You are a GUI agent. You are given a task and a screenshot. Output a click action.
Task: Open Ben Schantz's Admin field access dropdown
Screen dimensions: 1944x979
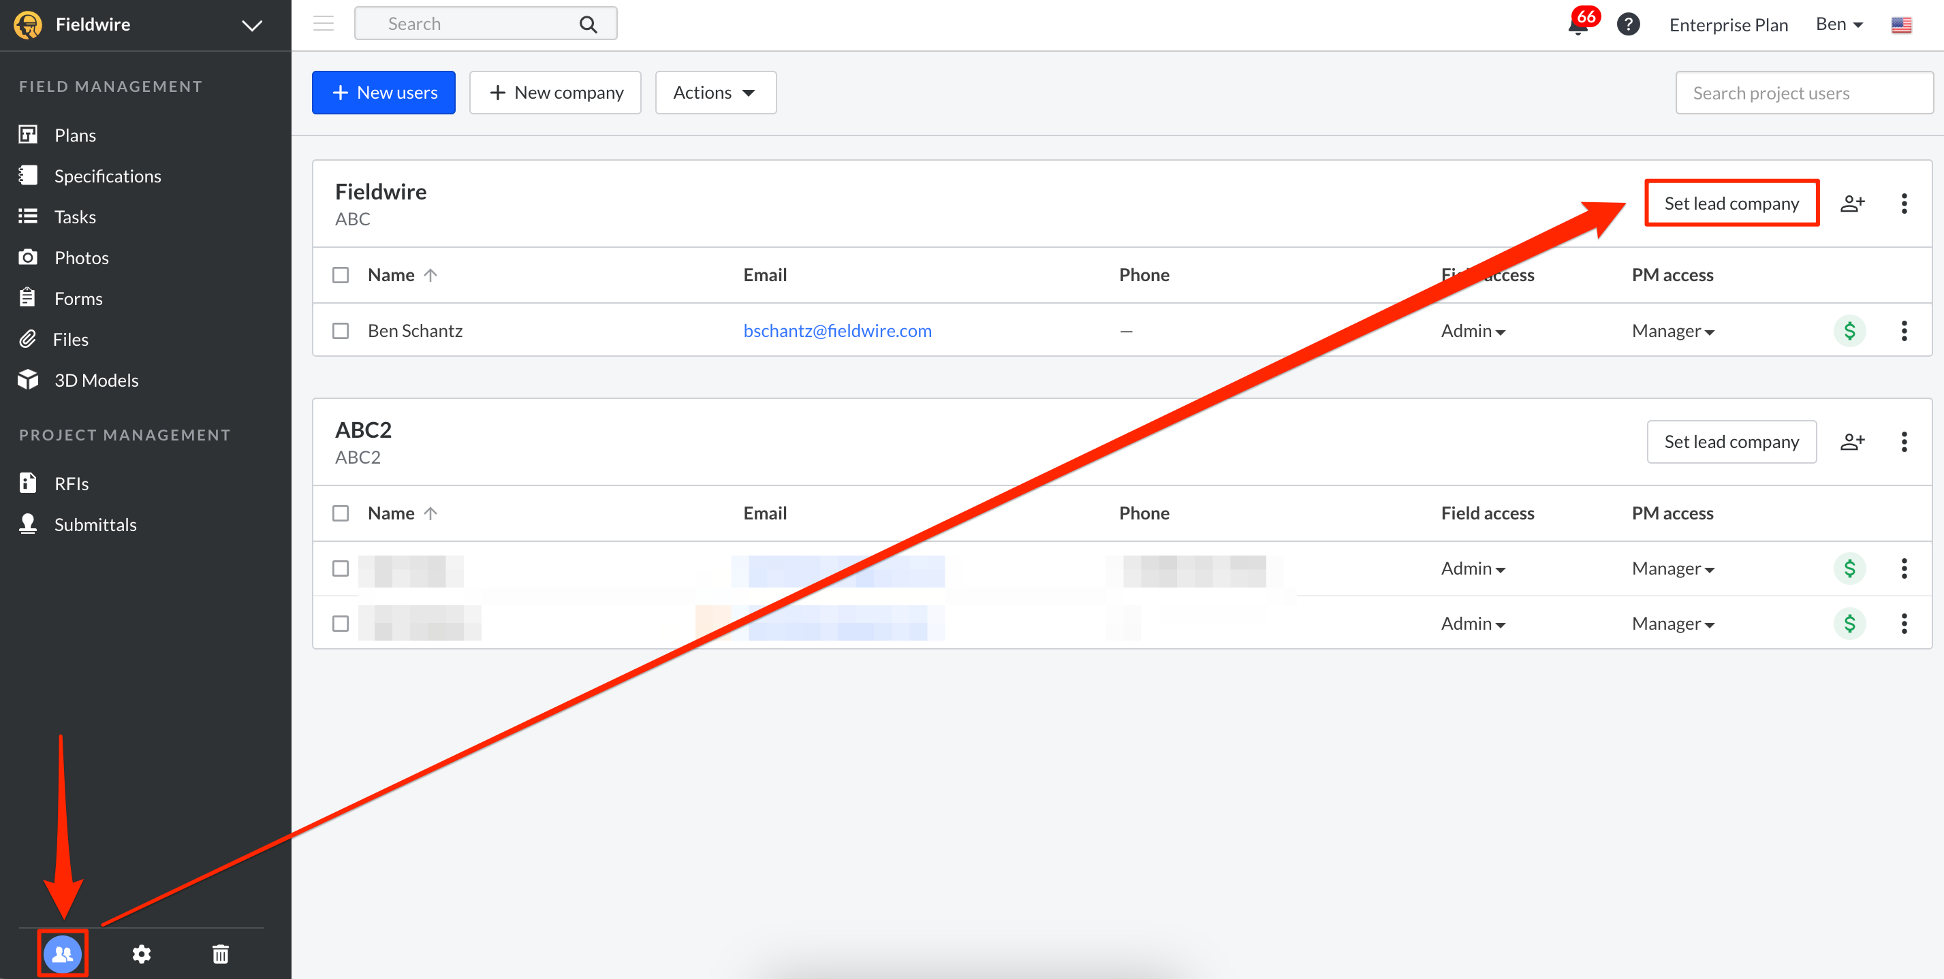pyautogui.click(x=1473, y=331)
